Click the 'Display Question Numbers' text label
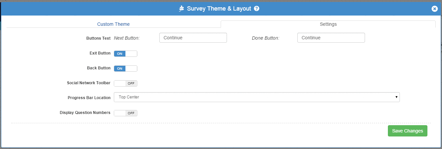 coord(85,113)
